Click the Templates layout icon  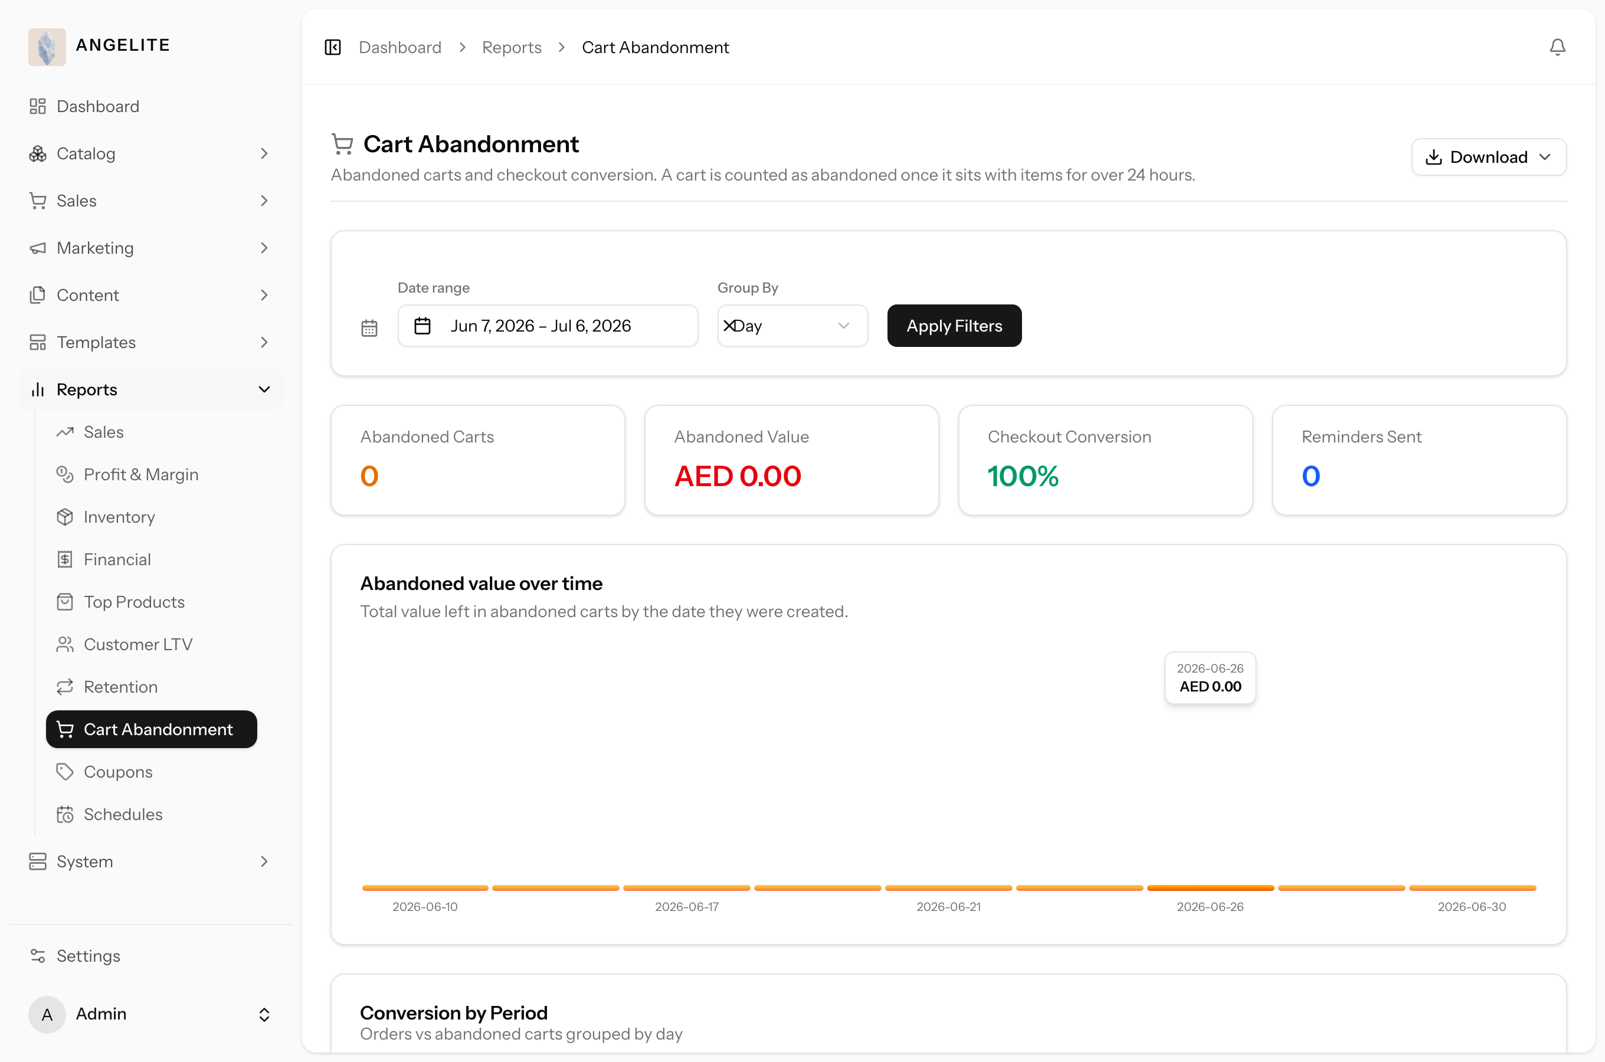[38, 343]
